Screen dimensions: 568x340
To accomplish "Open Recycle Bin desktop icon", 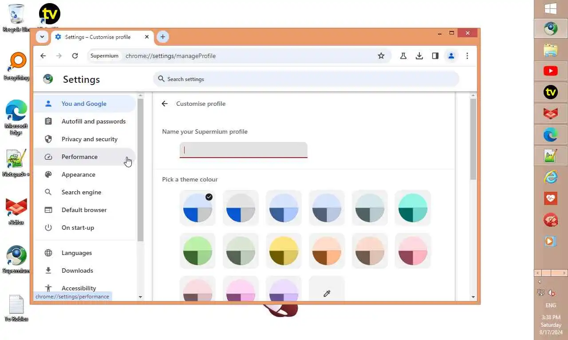I will pyautogui.click(x=16, y=18).
